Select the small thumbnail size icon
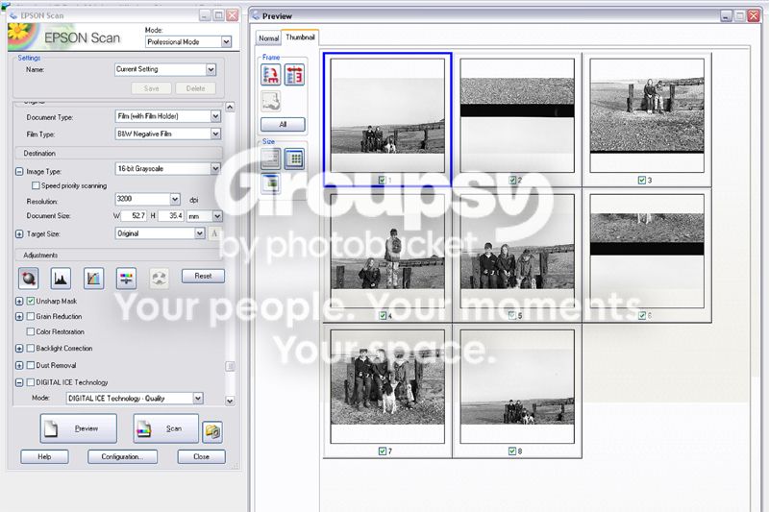This screenshot has width=769, height=512. [x=271, y=158]
